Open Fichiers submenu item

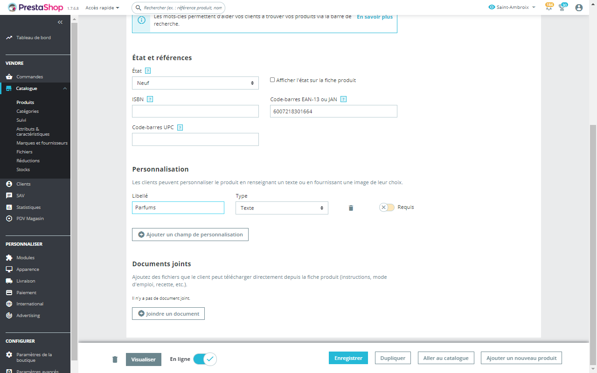[x=24, y=152]
